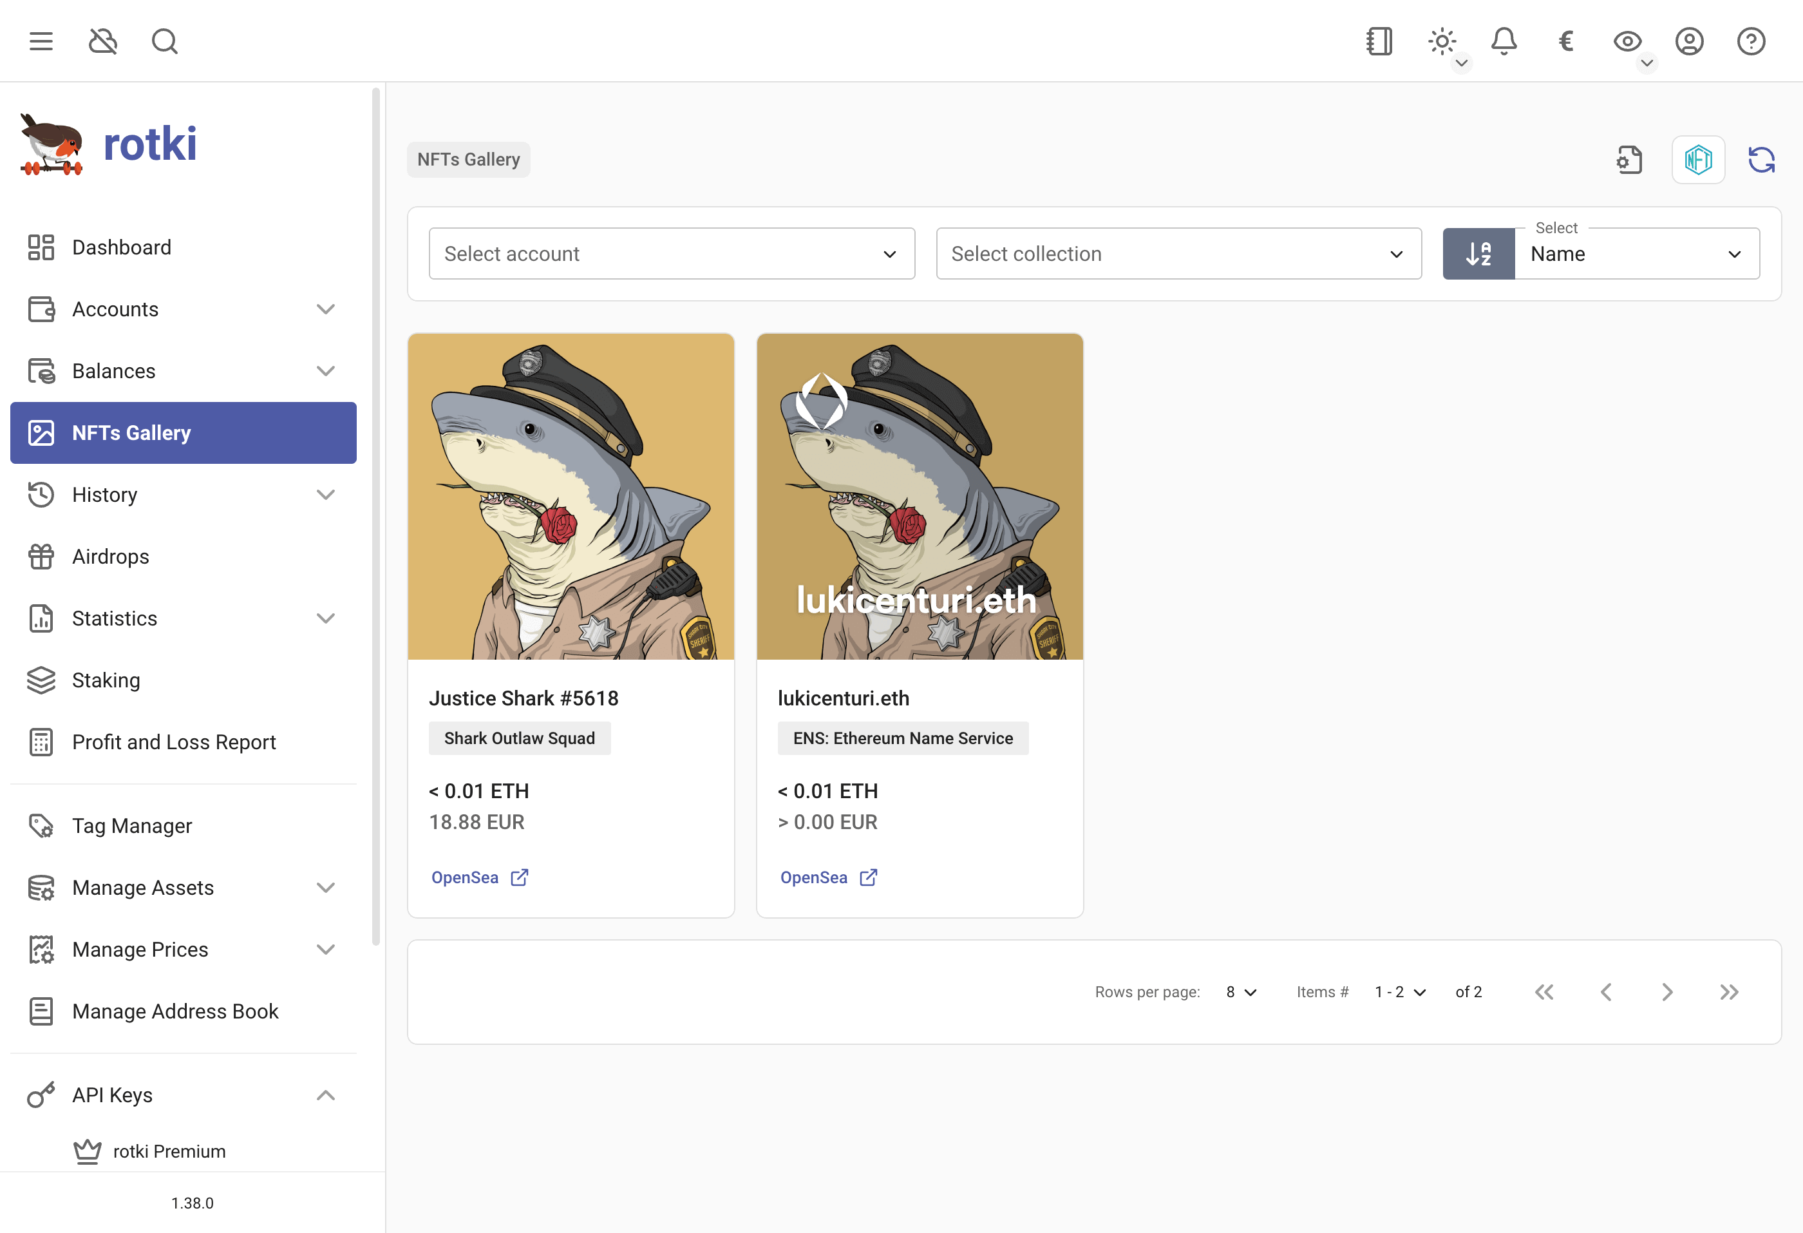Open Tag Manager

[x=183, y=826]
